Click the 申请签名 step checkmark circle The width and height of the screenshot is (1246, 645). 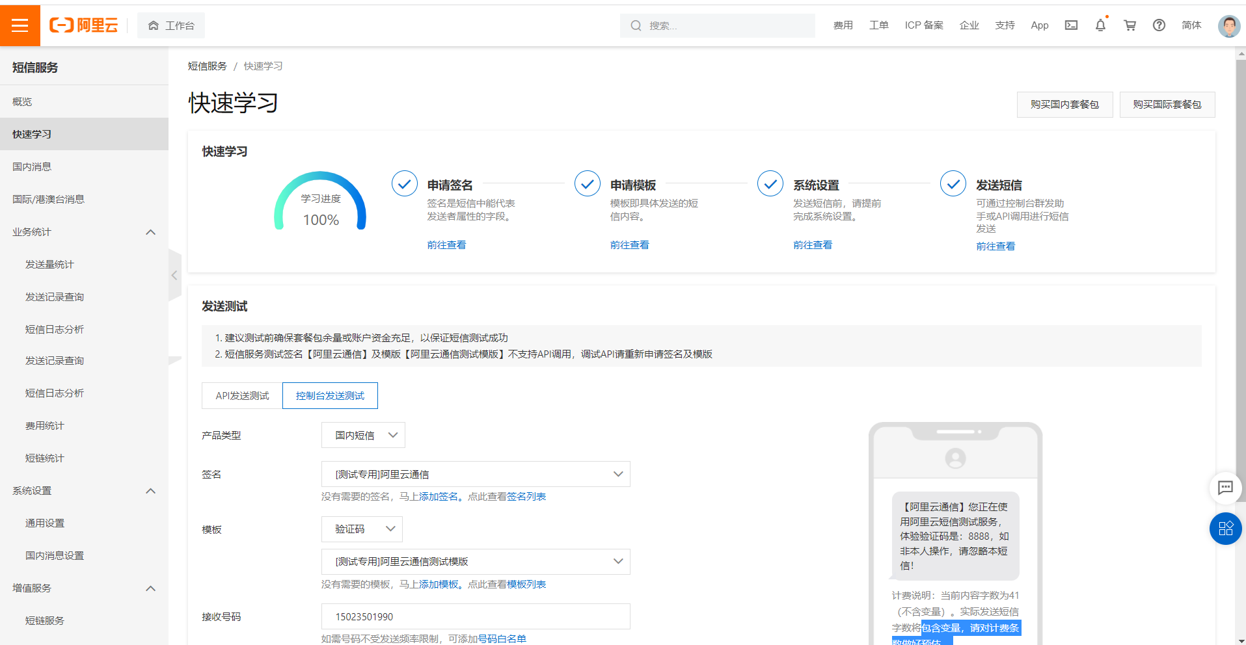(404, 184)
